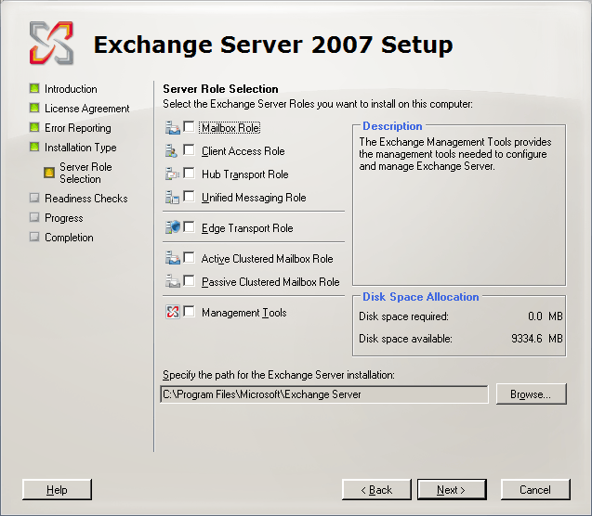Screen dimensions: 592x516
Task: Click the Mailbox Role label text
Action: 230,128
